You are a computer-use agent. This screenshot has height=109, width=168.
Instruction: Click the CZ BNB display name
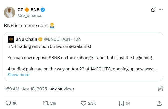click(28, 10)
